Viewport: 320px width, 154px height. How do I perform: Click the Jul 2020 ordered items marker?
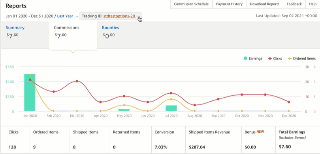pyautogui.click(x=171, y=99)
